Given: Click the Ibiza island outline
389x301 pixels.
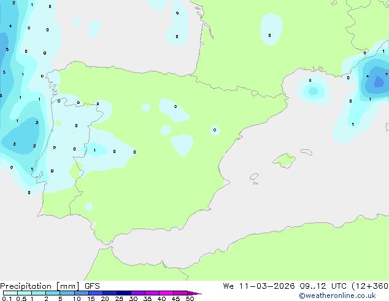Looking at the screenshot, I should 254,177.
